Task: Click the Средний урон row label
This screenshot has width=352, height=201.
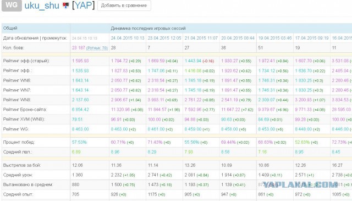Action: pos(18,175)
